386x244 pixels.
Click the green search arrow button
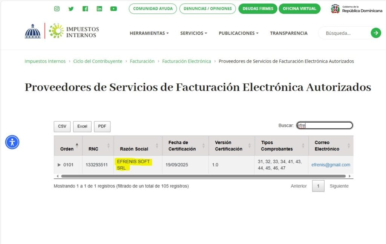376,33
